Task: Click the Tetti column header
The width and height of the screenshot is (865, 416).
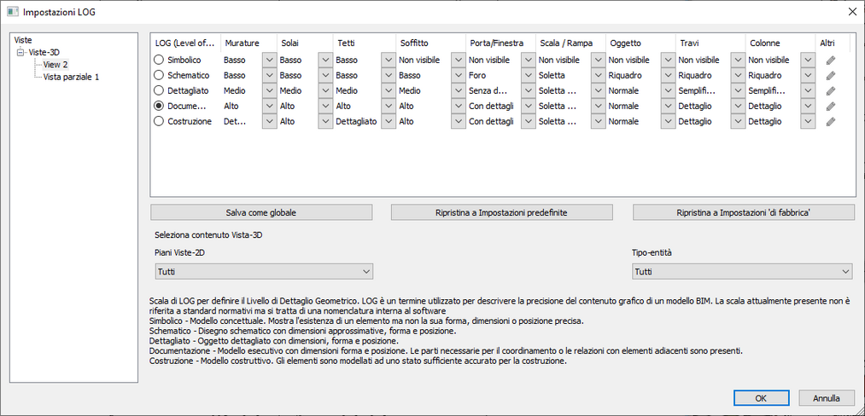Action: 364,43
